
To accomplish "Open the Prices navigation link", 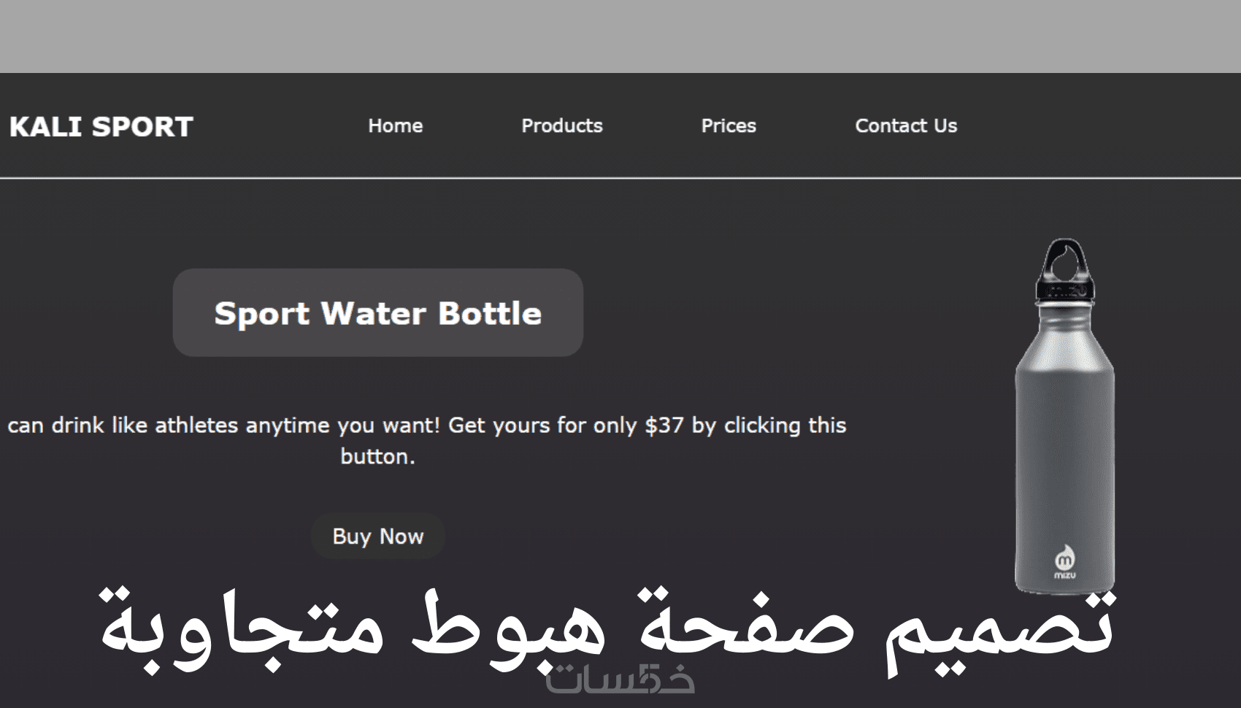I will point(728,126).
